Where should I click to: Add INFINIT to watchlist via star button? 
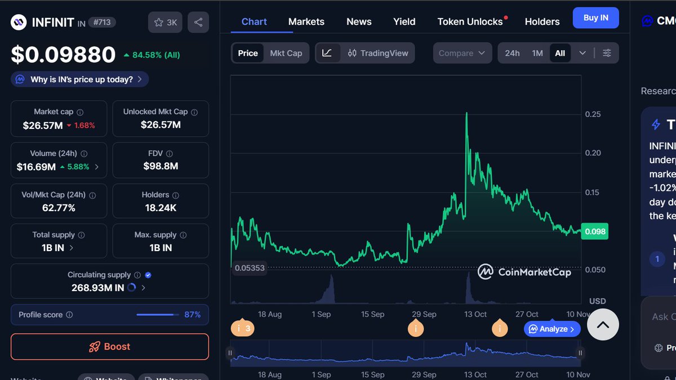[x=166, y=23]
